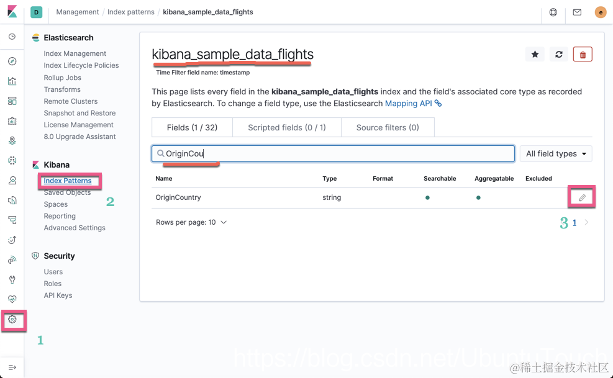Sort by Format column header

point(383,179)
